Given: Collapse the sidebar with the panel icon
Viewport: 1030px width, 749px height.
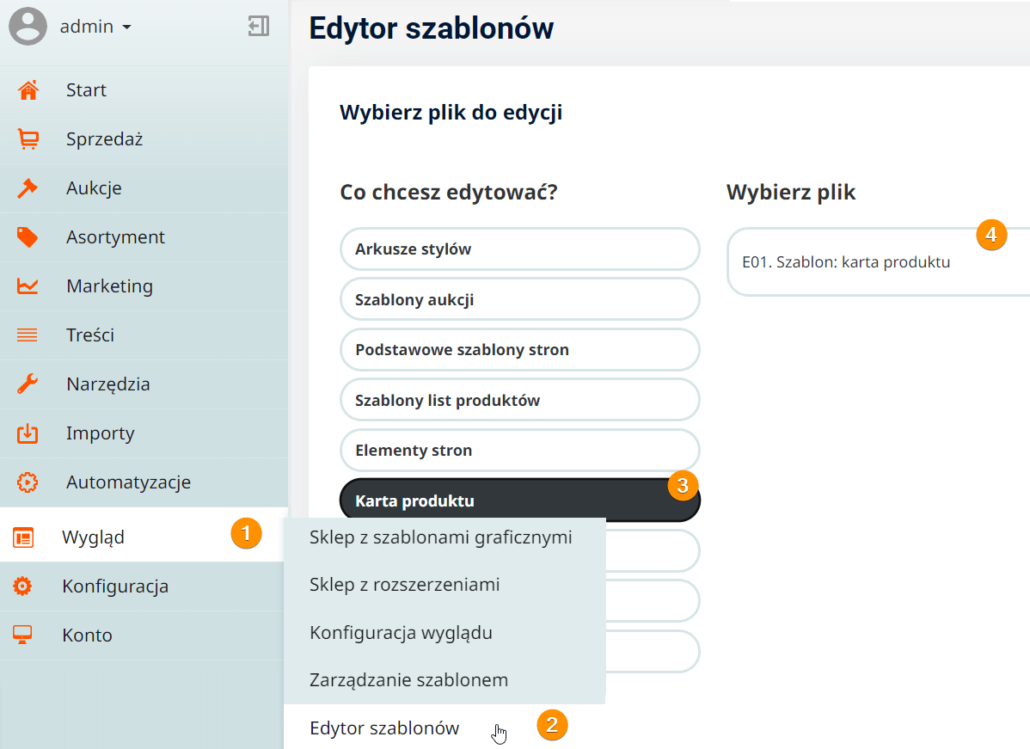Looking at the screenshot, I should pyautogui.click(x=259, y=27).
